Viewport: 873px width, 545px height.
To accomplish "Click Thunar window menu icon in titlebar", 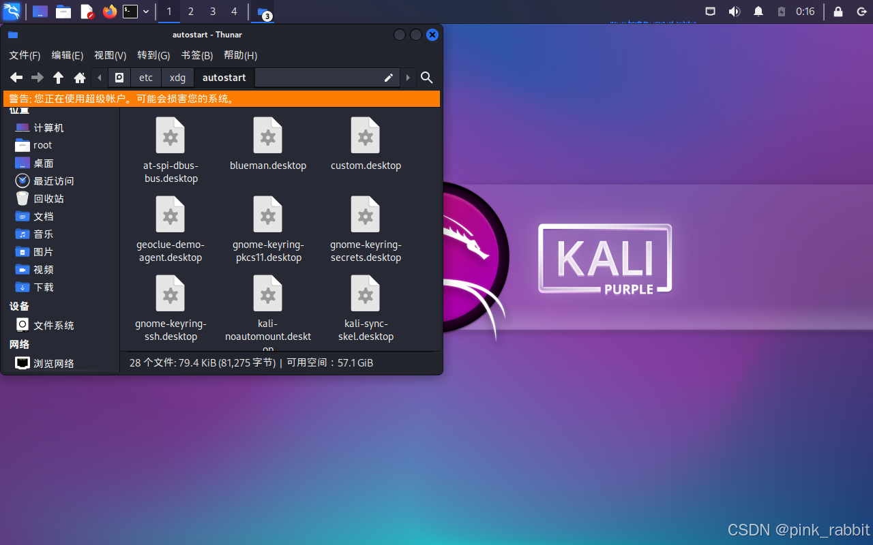I will click(13, 35).
